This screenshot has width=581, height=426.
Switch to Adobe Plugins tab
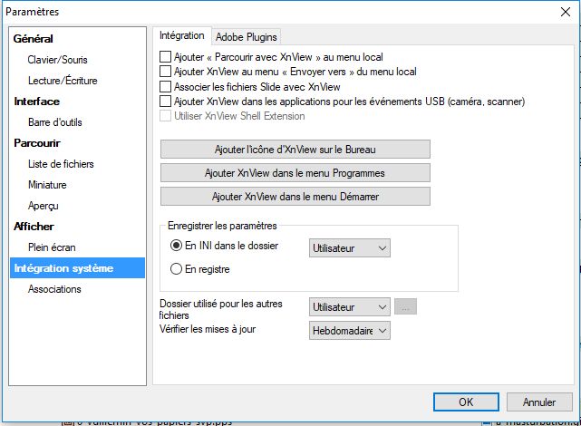pos(246,36)
